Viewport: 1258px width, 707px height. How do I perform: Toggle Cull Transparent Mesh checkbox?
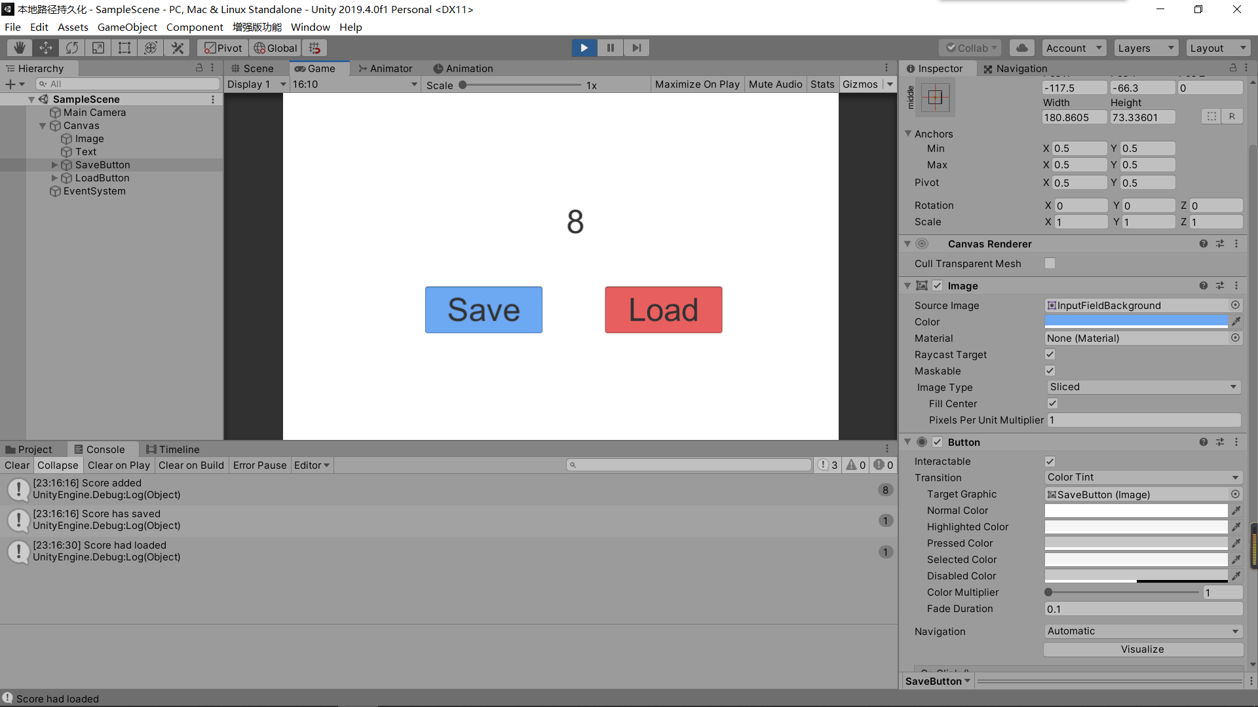1050,263
